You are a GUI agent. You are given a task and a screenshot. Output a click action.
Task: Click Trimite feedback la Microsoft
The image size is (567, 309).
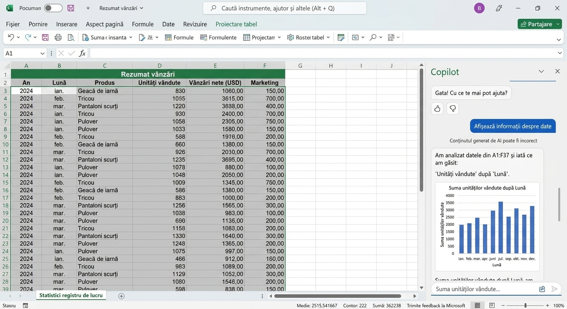436,306
